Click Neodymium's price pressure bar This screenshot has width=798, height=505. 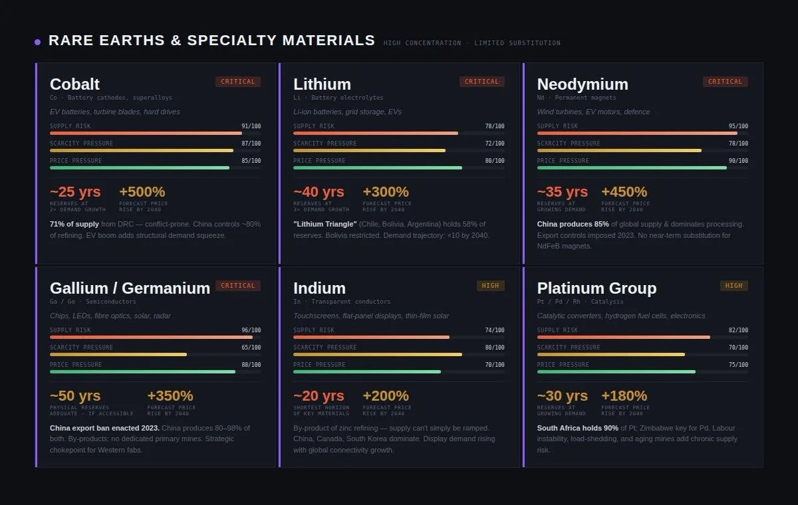tap(642, 167)
